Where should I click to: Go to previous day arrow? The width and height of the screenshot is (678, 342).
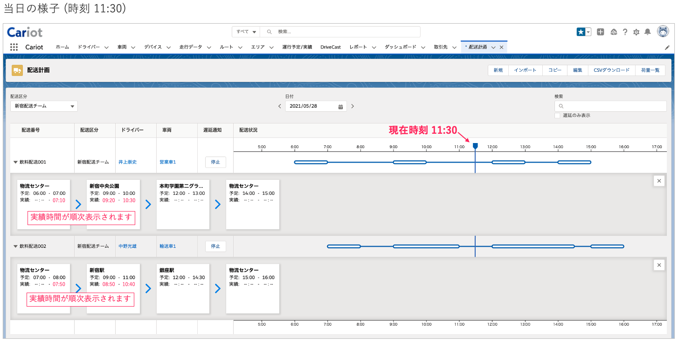pyautogui.click(x=280, y=106)
